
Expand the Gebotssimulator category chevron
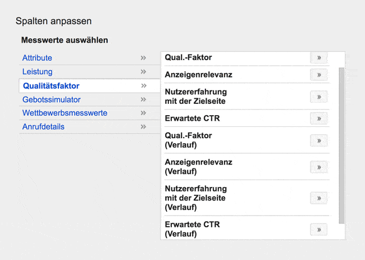tap(143, 99)
